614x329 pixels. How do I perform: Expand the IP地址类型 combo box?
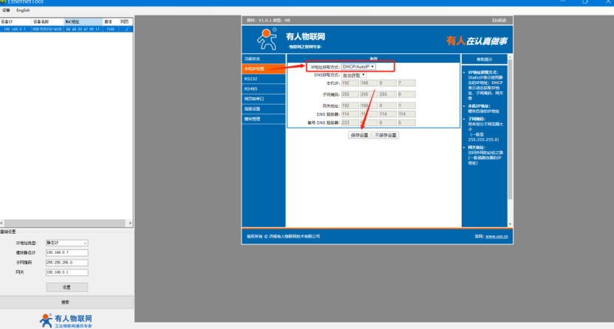pyautogui.click(x=66, y=243)
